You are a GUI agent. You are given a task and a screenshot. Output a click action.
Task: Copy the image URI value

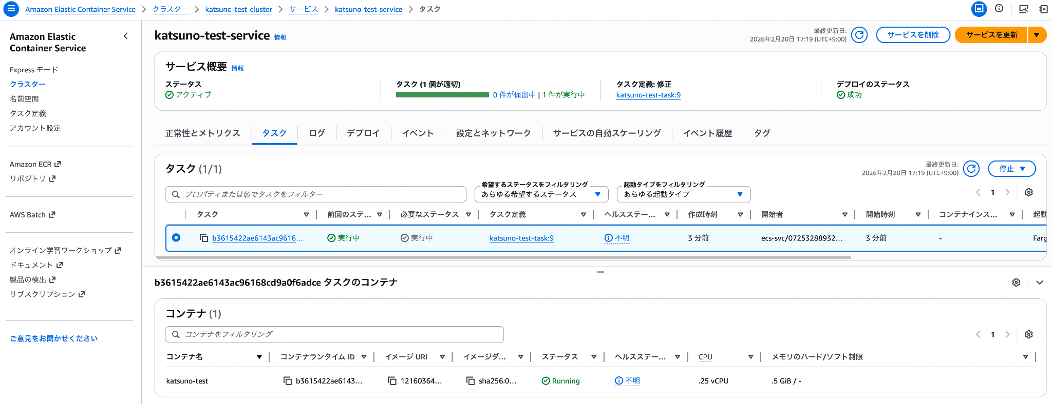392,381
